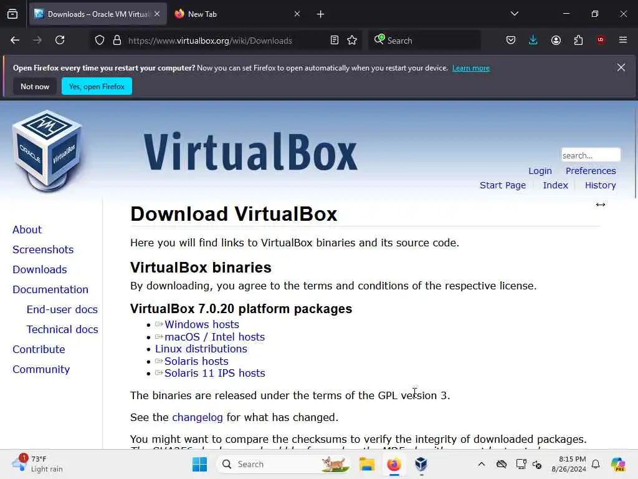Image resolution: width=638 pixels, height=479 pixels.
Task: Open the Firefox account icon
Action: pos(556,41)
